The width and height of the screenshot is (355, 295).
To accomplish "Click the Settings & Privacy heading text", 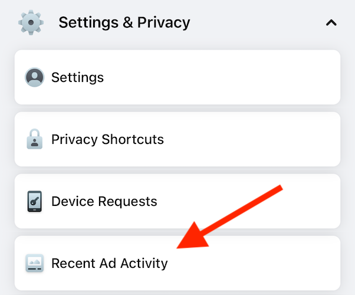I will (124, 23).
